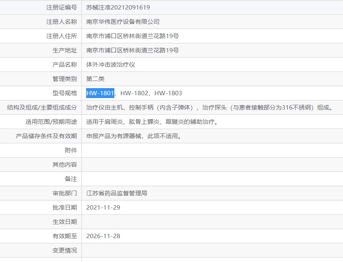Select the 结构及组成/主要组成成分 label
This screenshot has width=343, height=262.
(x=42, y=108)
